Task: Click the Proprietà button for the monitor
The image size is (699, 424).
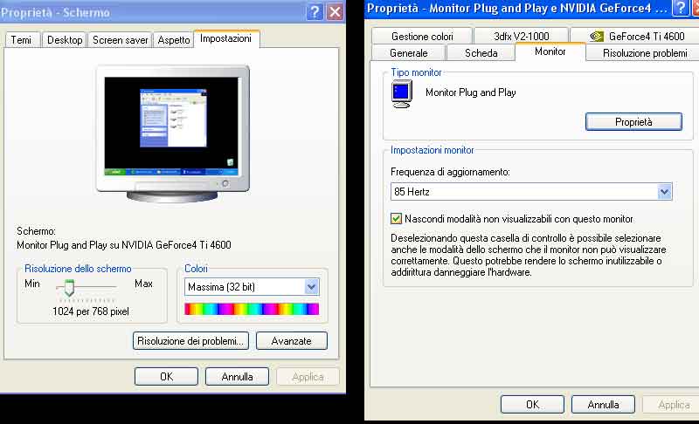Action: point(633,122)
